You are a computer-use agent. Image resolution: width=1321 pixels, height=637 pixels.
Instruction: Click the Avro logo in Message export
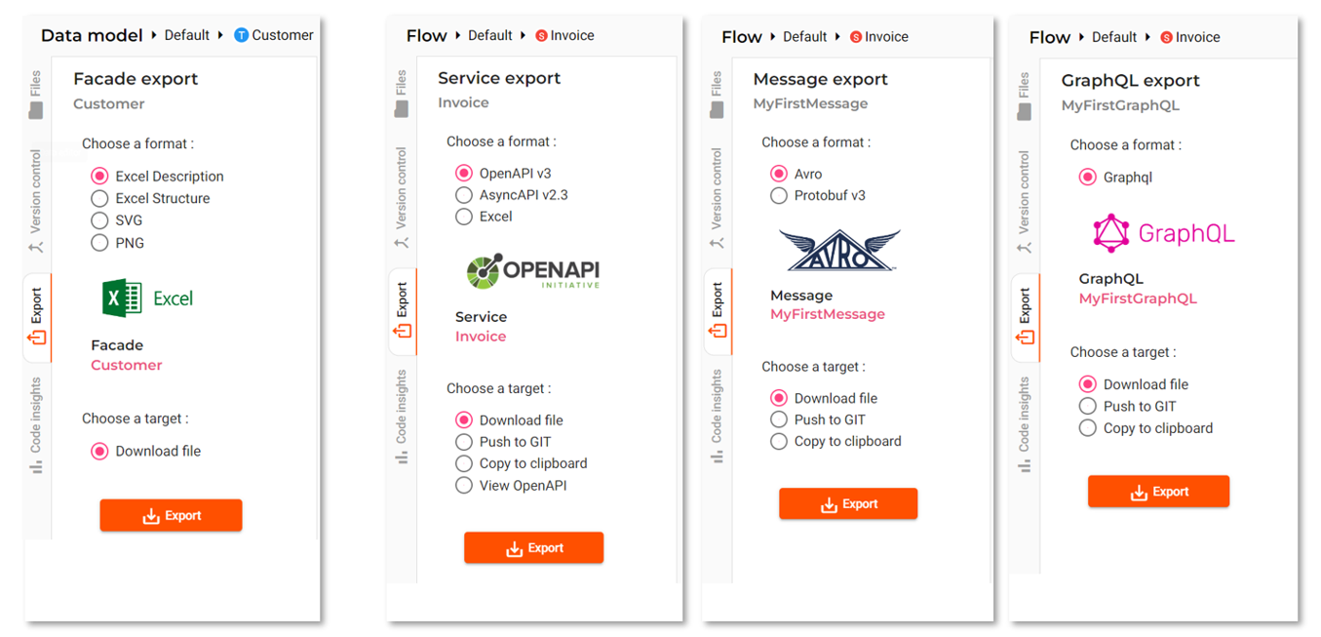(839, 251)
